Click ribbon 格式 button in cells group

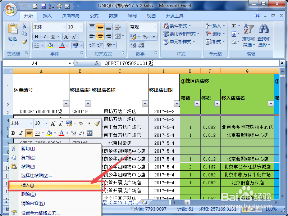point(215,42)
